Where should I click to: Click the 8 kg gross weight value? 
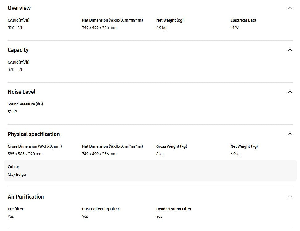(160, 154)
